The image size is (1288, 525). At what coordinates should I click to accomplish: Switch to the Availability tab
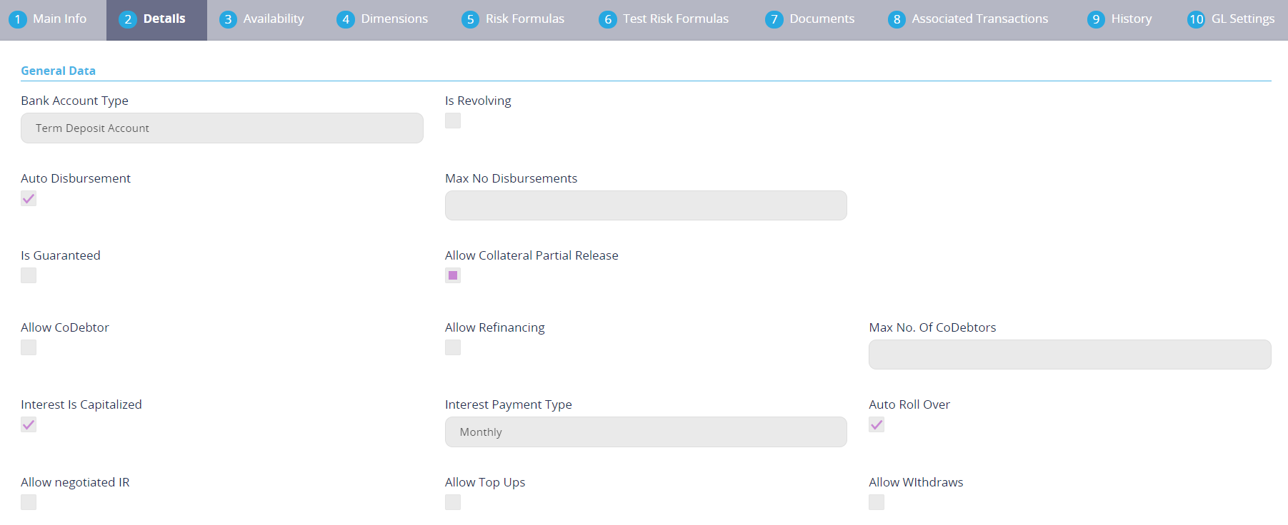pyautogui.click(x=262, y=19)
